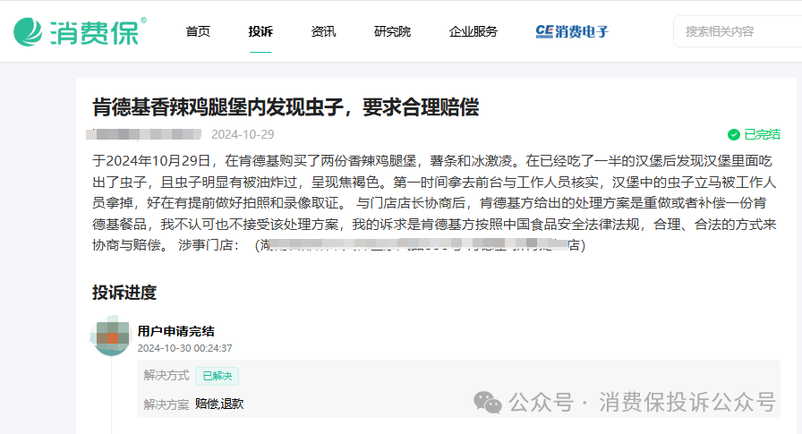Click the date 2024-10-29

pyautogui.click(x=243, y=134)
